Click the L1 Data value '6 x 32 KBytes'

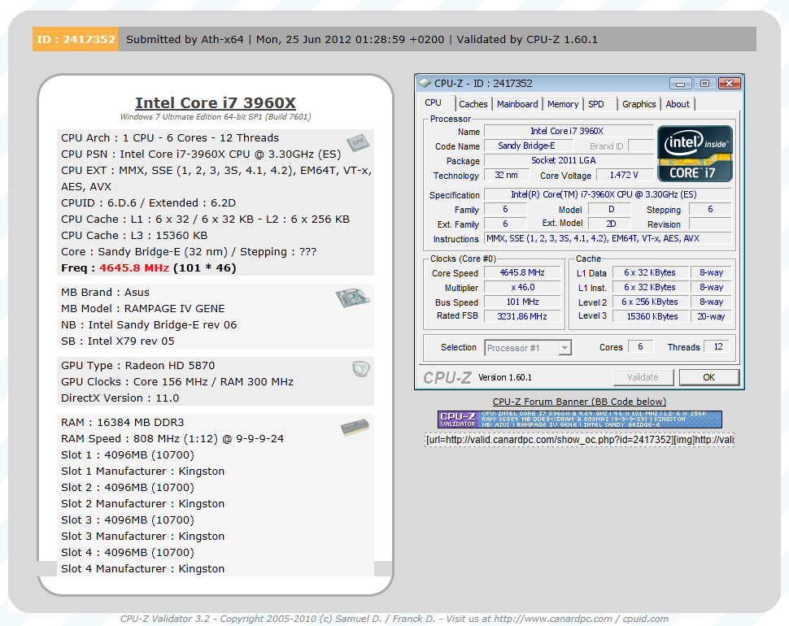tap(650, 272)
